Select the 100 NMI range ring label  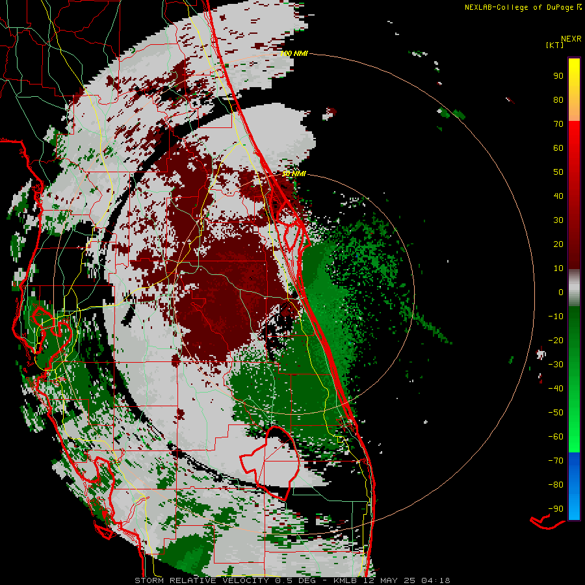pyautogui.click(x=294, y=53)
